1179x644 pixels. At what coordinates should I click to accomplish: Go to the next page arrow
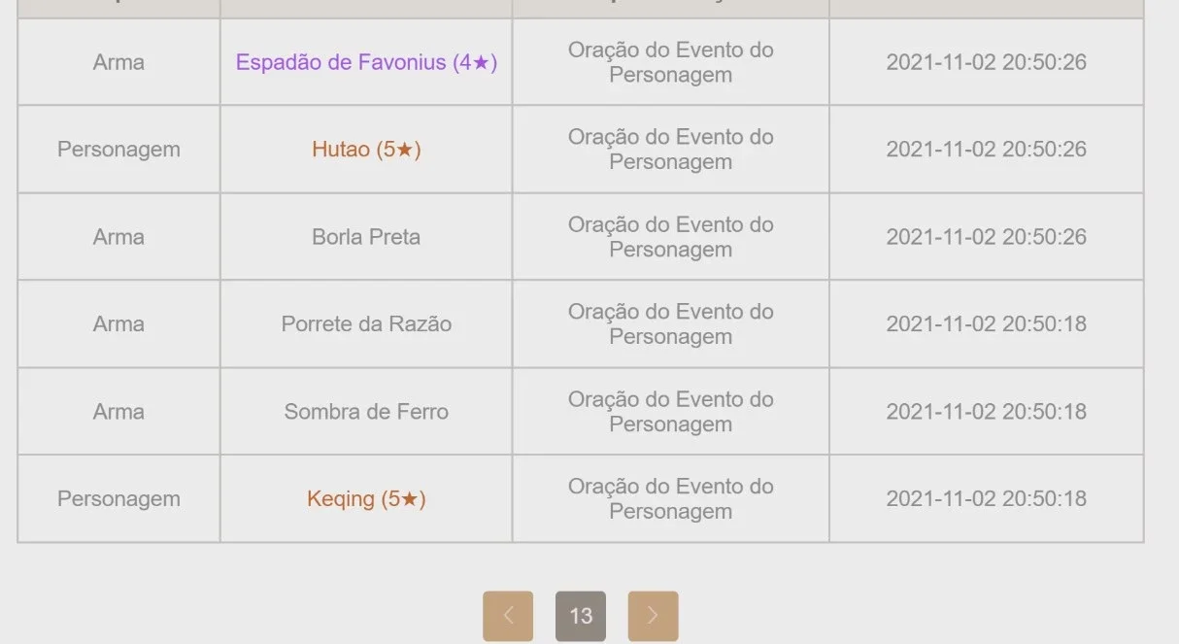(x=653, y=616)
